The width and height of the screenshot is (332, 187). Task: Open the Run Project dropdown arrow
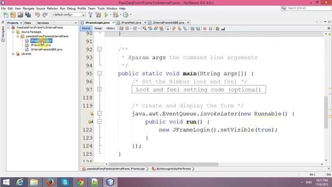[x=110, y=15]
